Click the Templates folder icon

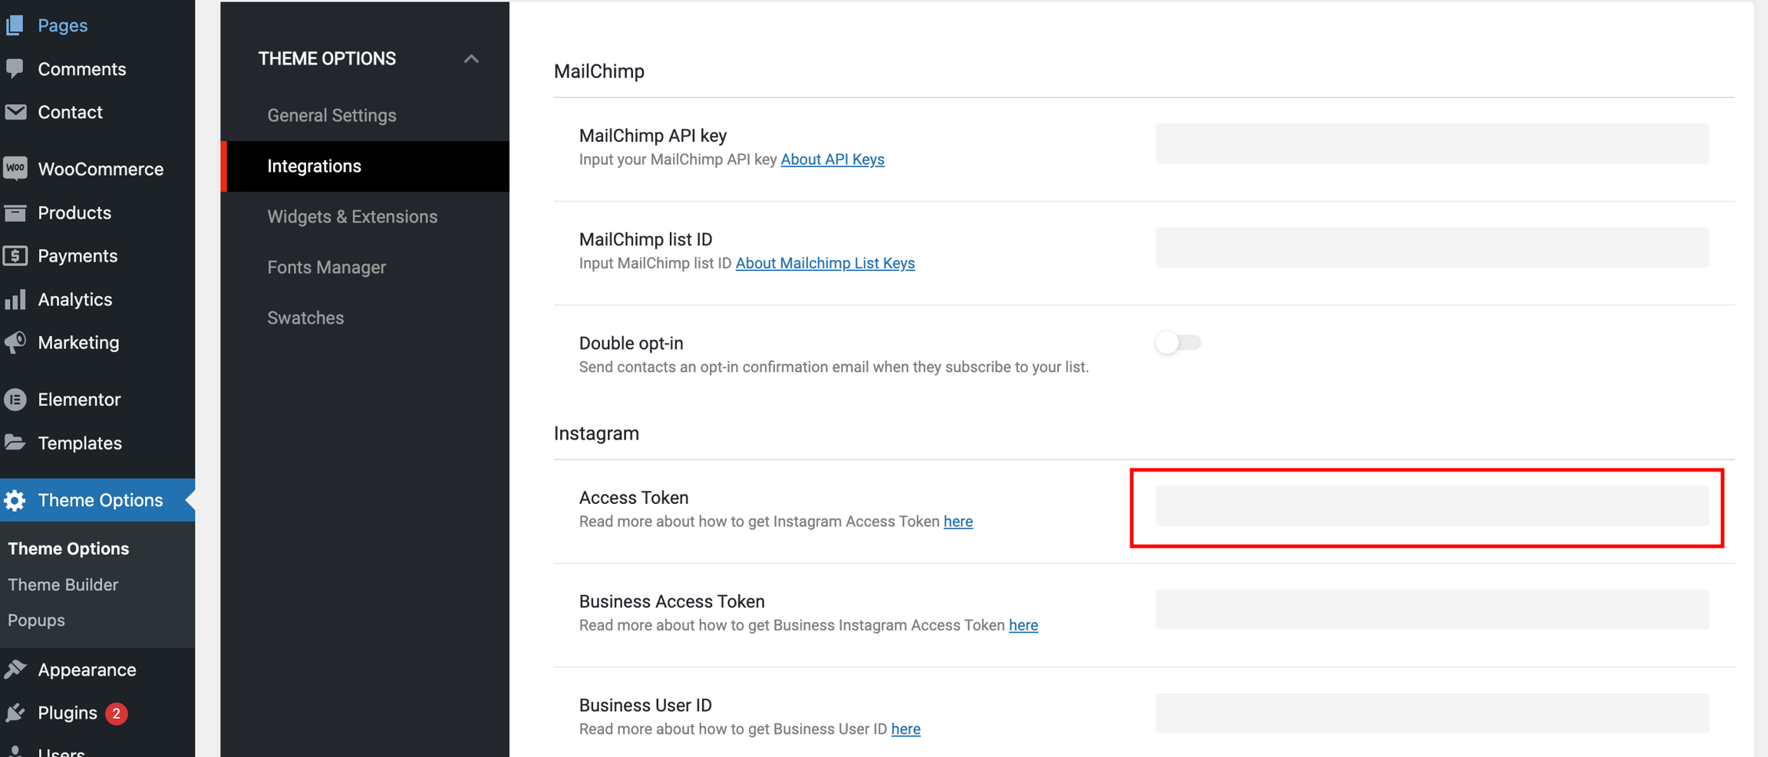pyautogui.click(x=15, y=443)
